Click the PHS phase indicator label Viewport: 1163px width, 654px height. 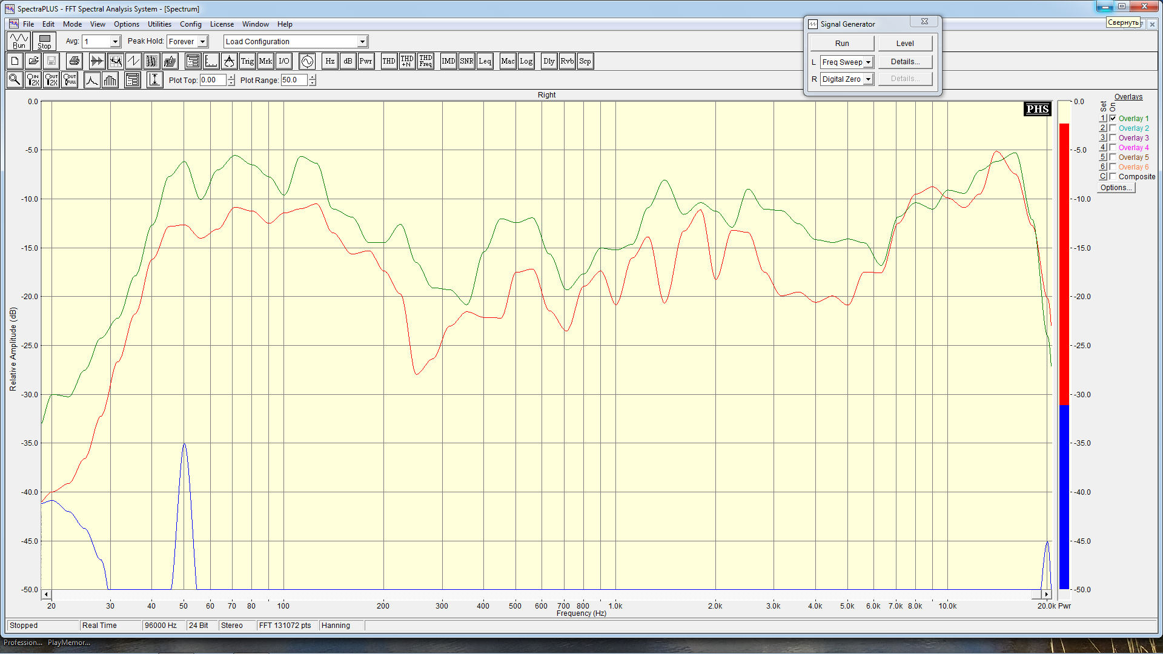(1037, 109)
